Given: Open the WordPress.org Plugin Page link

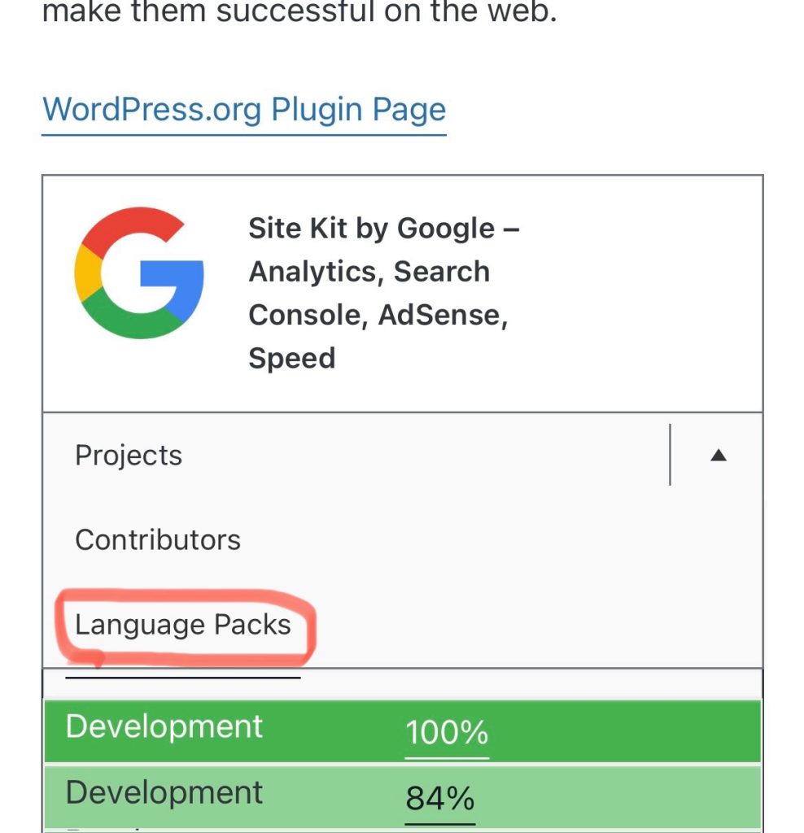Looking at the screenshot, I should coord(243,110).
